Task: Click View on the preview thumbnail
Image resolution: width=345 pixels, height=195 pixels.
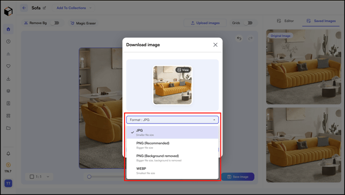Action: click(x=183, y=70)
